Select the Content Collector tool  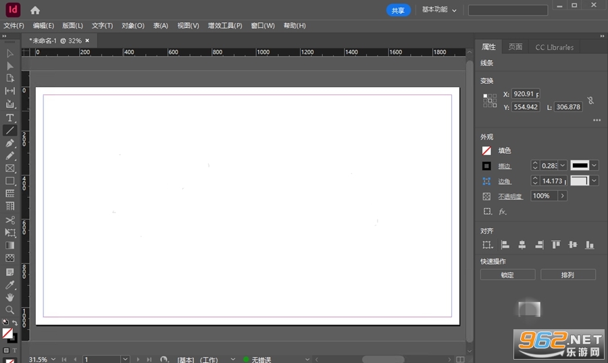9,104
